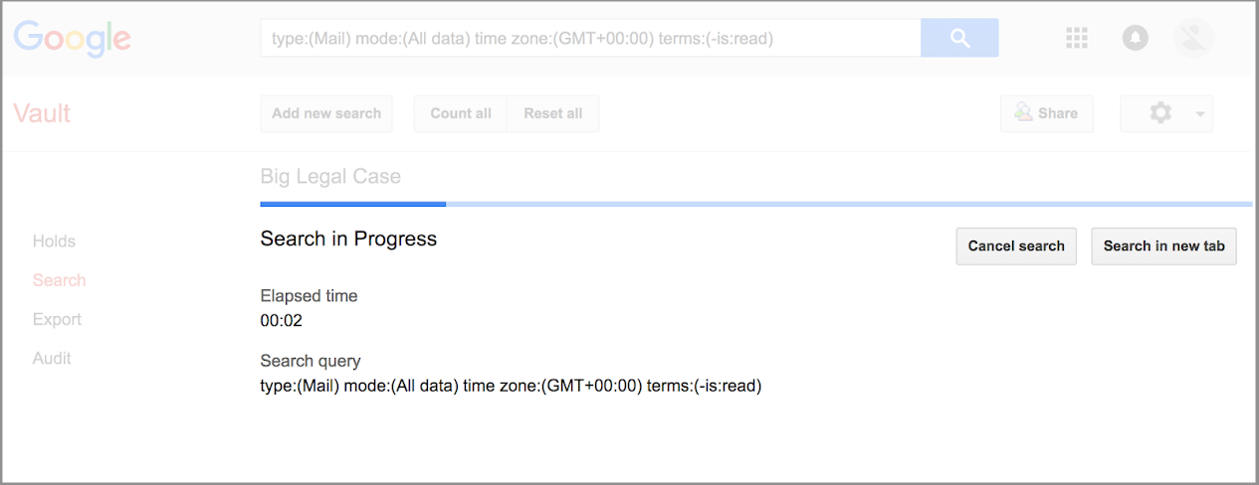Click the Share people icon
The width and height of the screenshot is (1259, 485).
(1023, 113)
